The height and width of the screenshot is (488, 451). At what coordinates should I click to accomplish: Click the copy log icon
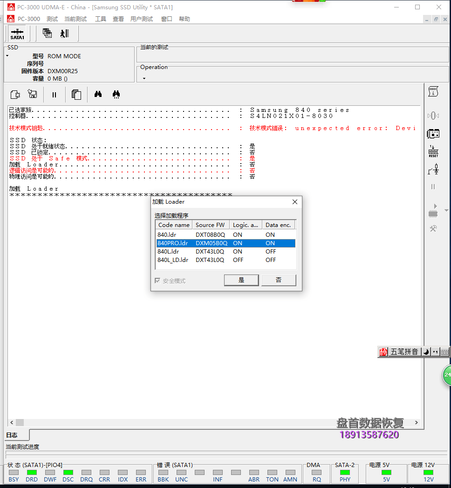tap(76, 94)
